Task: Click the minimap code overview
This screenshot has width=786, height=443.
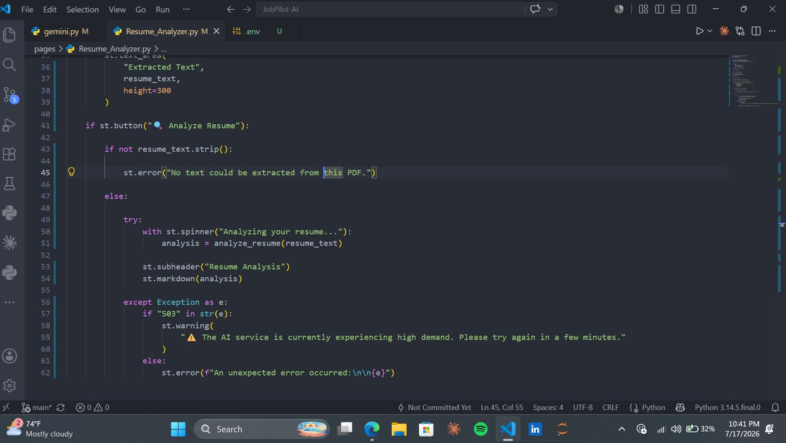Action: coord(752,82)
